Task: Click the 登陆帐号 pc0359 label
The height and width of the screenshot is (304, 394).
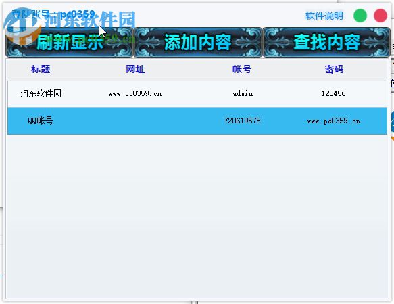Action: pos(53,14)
